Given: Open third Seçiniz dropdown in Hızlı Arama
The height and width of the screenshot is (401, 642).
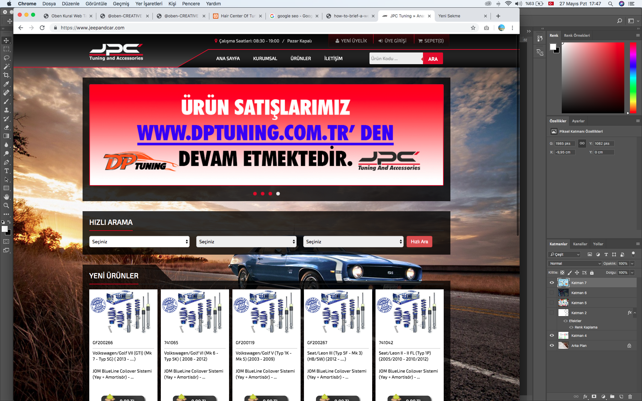Looking at the screenshot, I should click(x=353, y=242).
